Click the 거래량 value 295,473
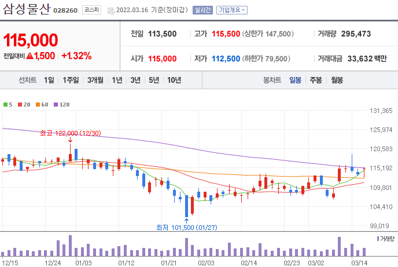 click(x=356, y=34)
